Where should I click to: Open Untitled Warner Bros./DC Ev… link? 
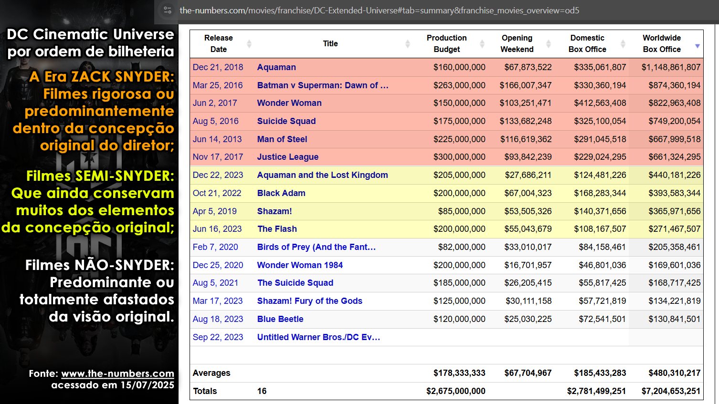(319, 337)
